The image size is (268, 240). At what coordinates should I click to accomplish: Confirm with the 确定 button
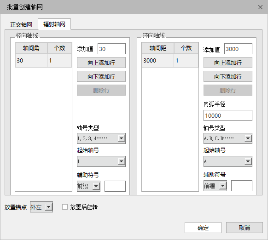(203, 228)
